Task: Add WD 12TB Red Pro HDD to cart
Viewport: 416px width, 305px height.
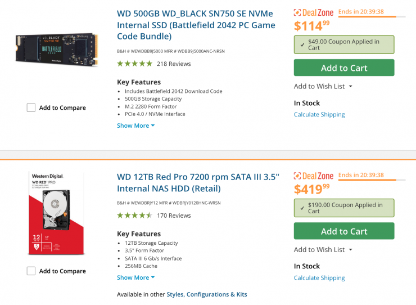Action: click(344, 231)
